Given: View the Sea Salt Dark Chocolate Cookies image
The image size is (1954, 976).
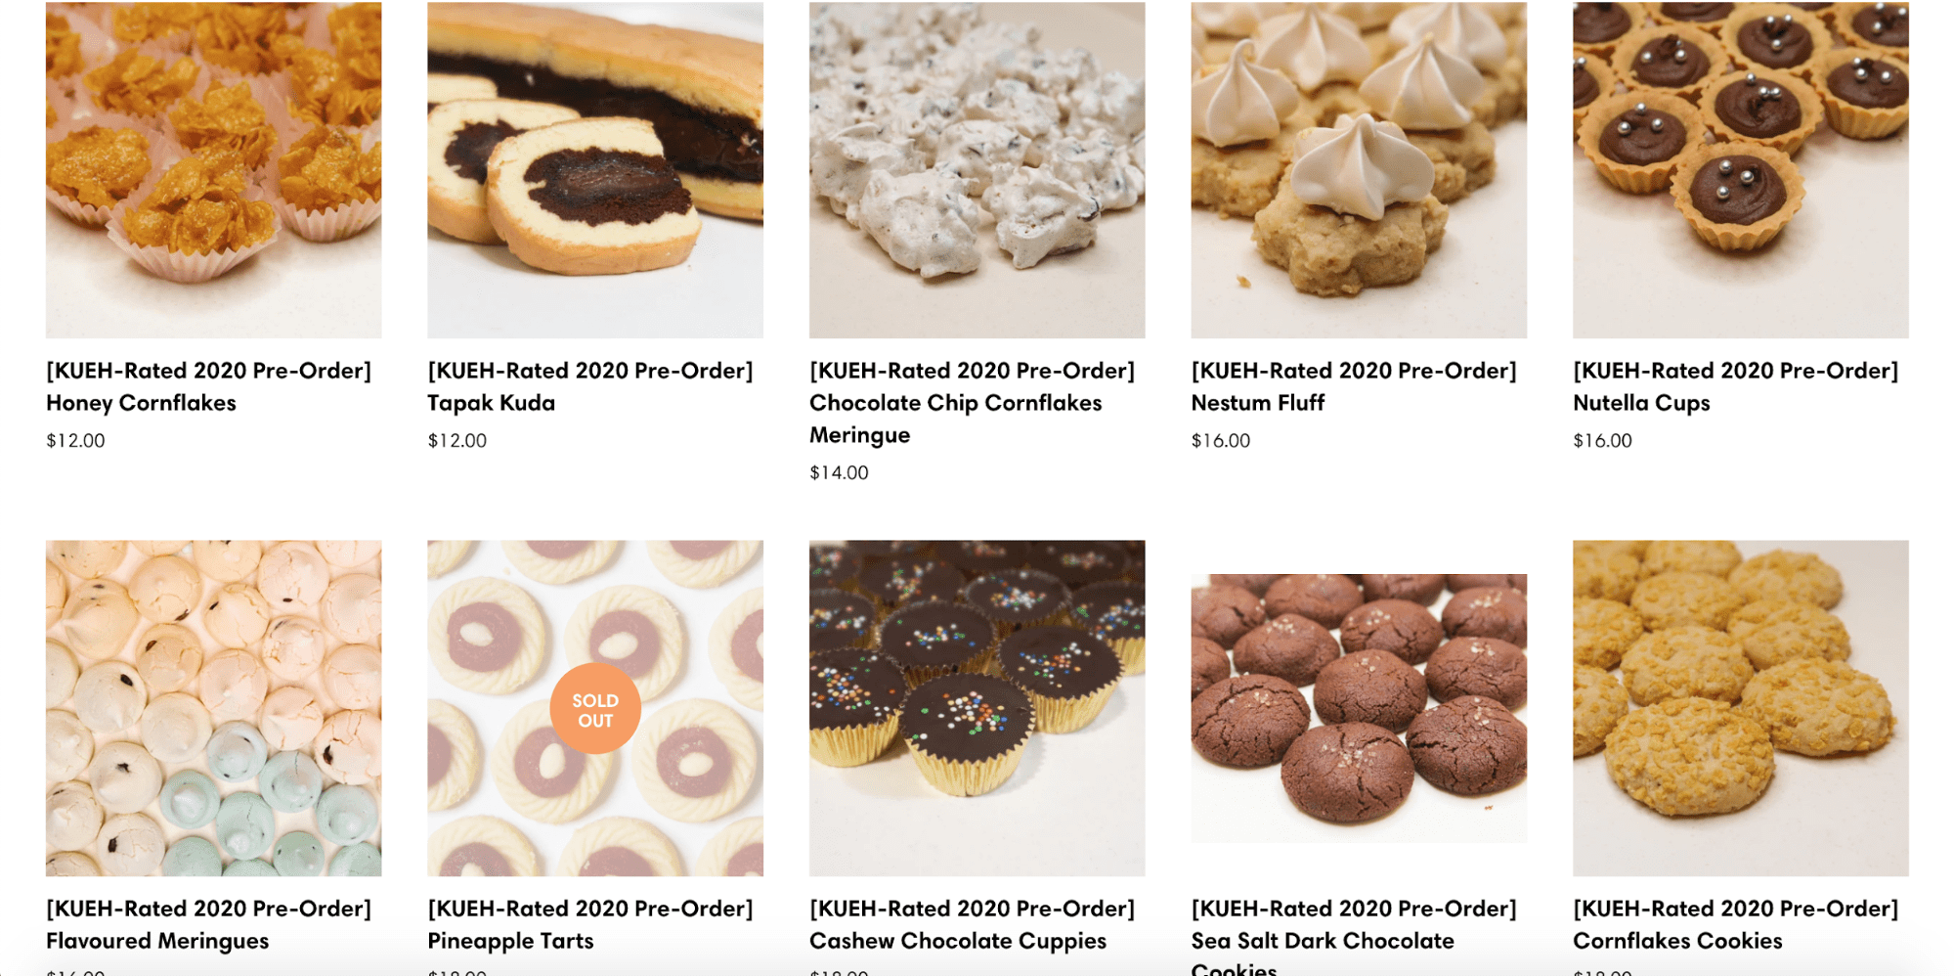Looking at the screenshot, I should coord(1359,708).
